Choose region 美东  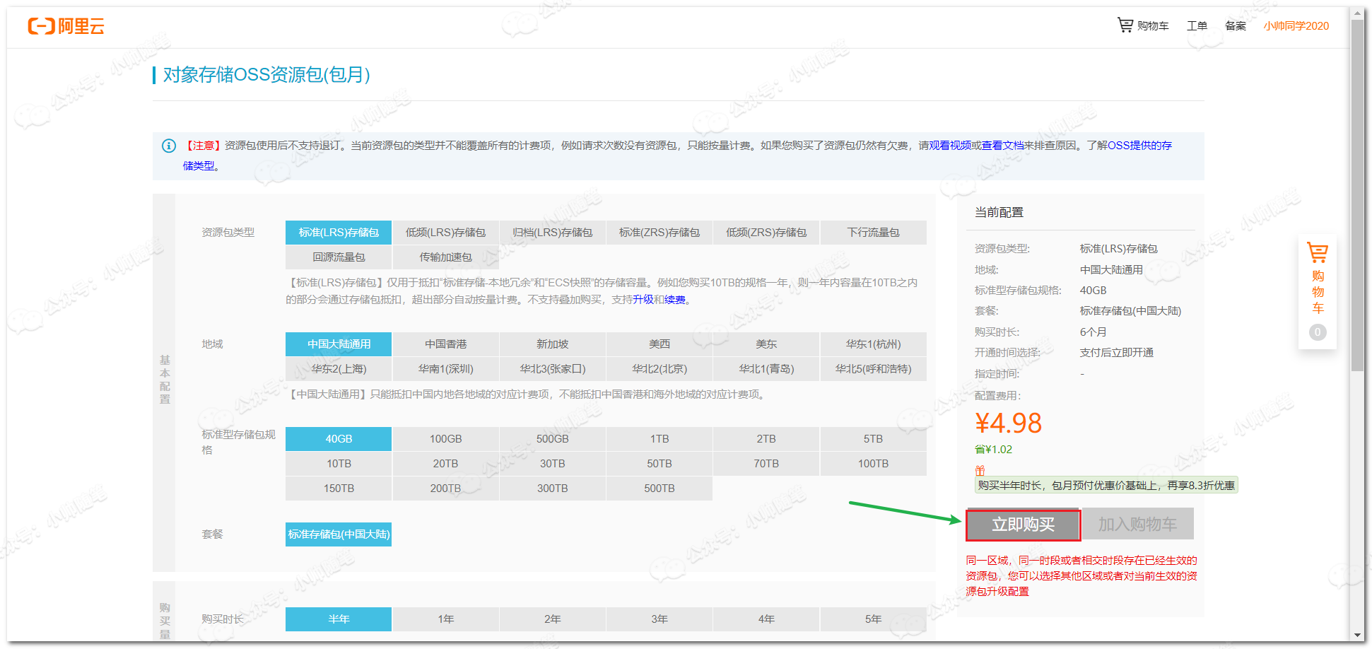[x=766, y=344]
